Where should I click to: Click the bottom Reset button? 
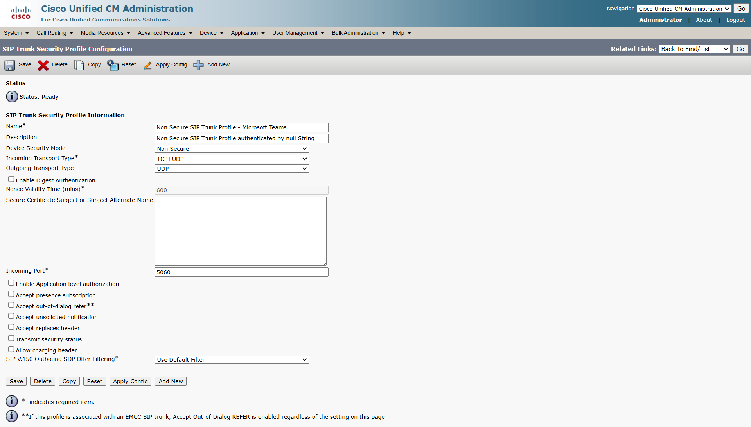[x=95, y=381]
